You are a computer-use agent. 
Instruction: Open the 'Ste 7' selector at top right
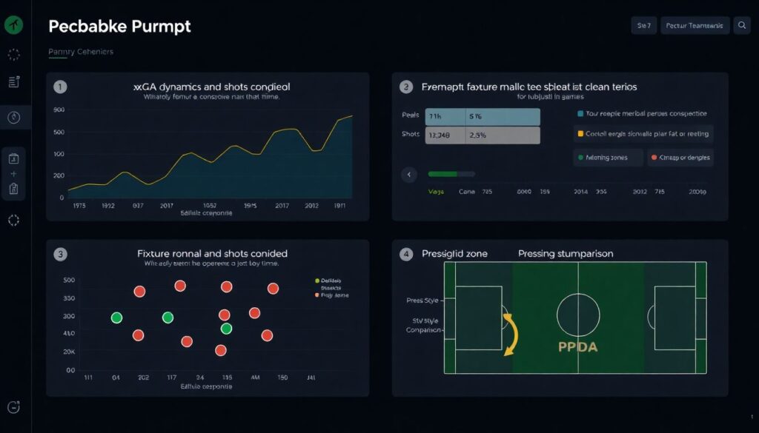click(x=643, y=26)
